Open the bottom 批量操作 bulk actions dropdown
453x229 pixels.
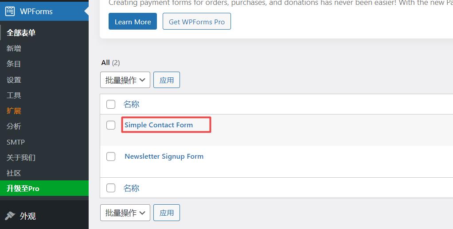[x=125, y=213]
